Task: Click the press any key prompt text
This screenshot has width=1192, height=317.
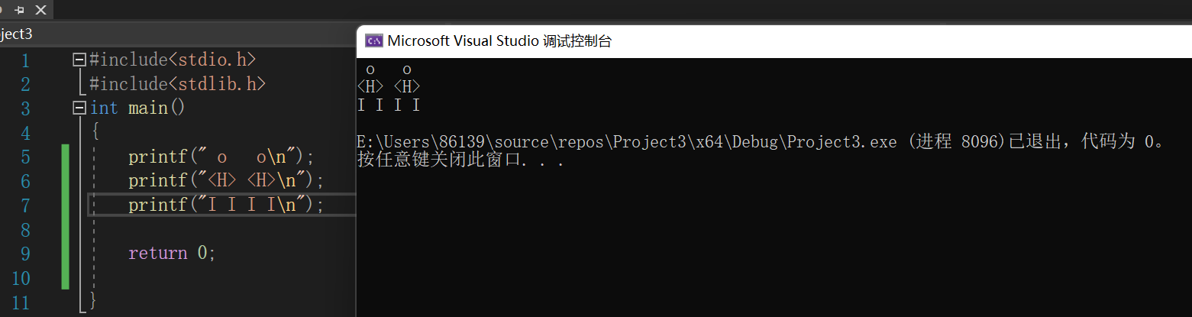Action: (x=460, y=160)
